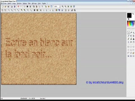Choose the Lasso selection shape
135x101 pixels.
click(x=128, y=53)
